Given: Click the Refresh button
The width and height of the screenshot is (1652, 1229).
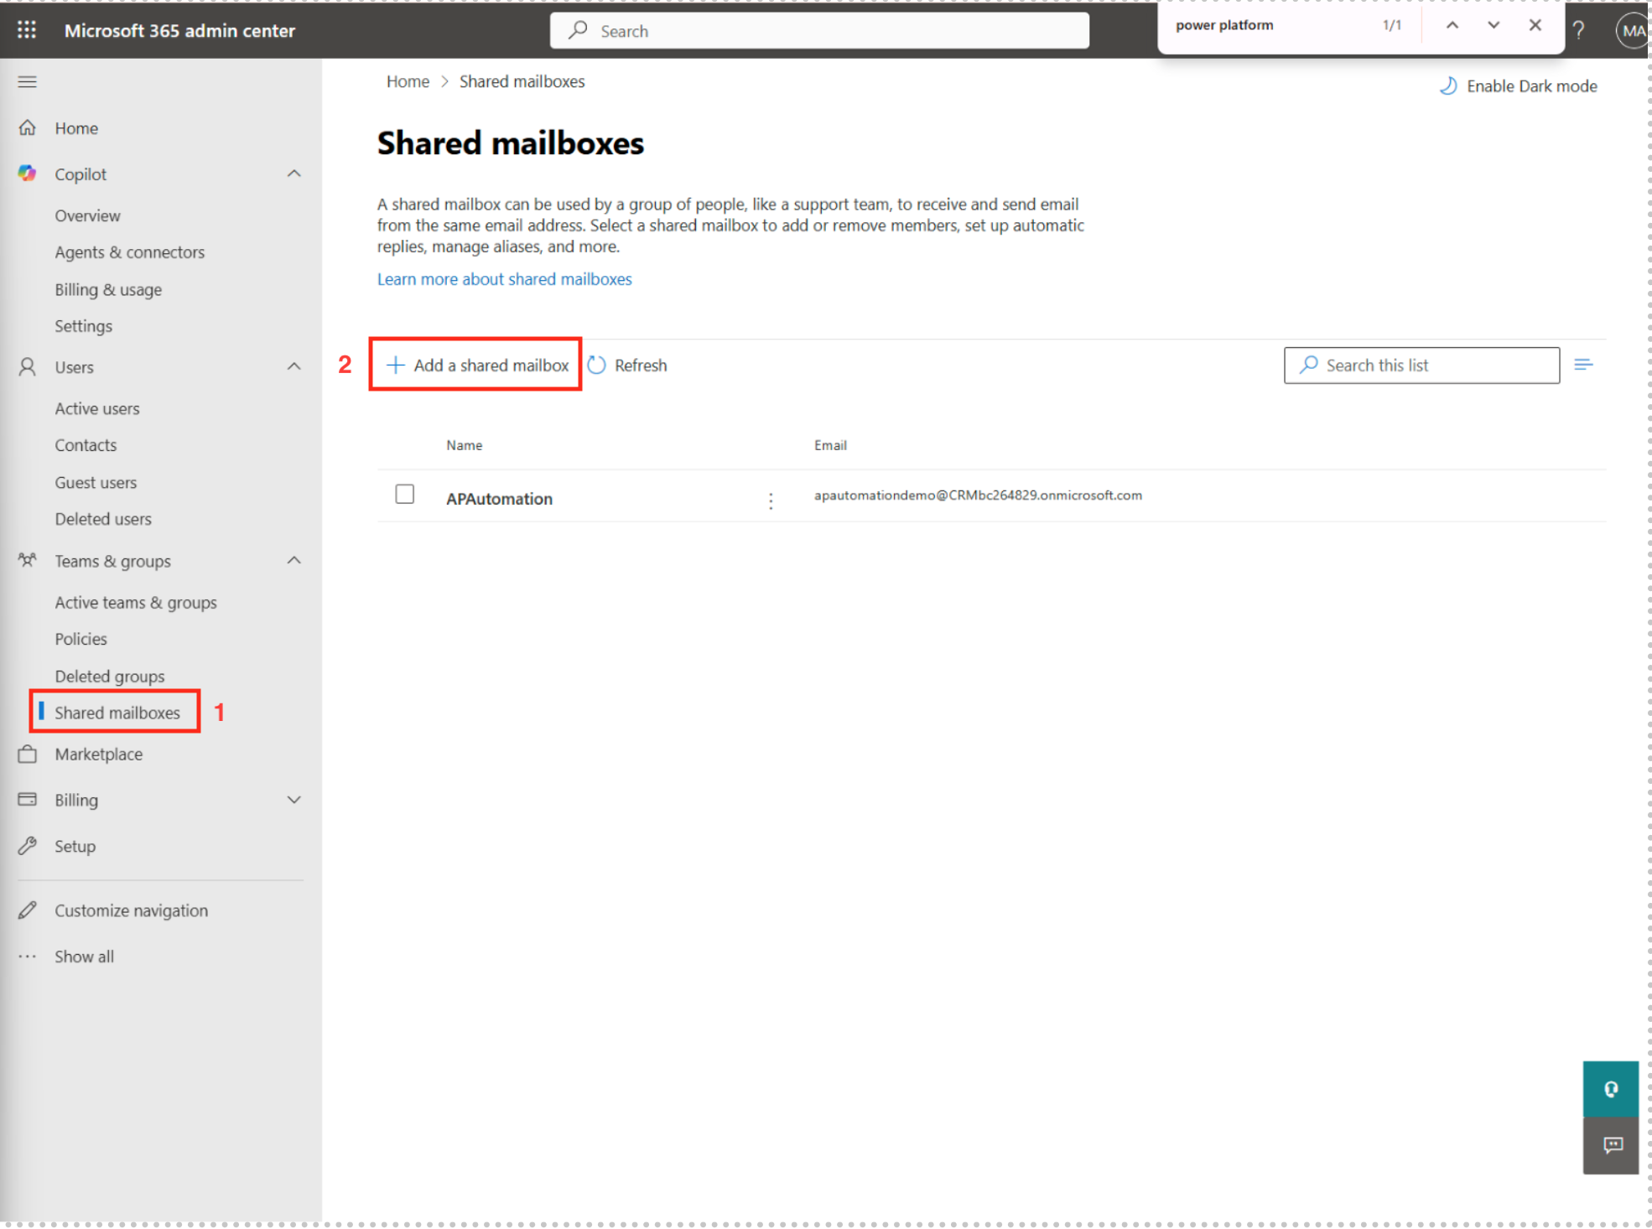Looking at the screenshot, I should (x=628, y=366).
